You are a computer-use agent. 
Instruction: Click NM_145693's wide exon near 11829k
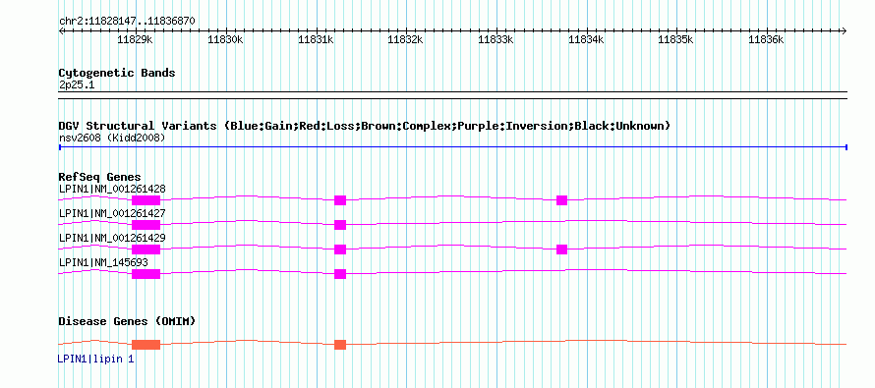[x=146, y=274]
